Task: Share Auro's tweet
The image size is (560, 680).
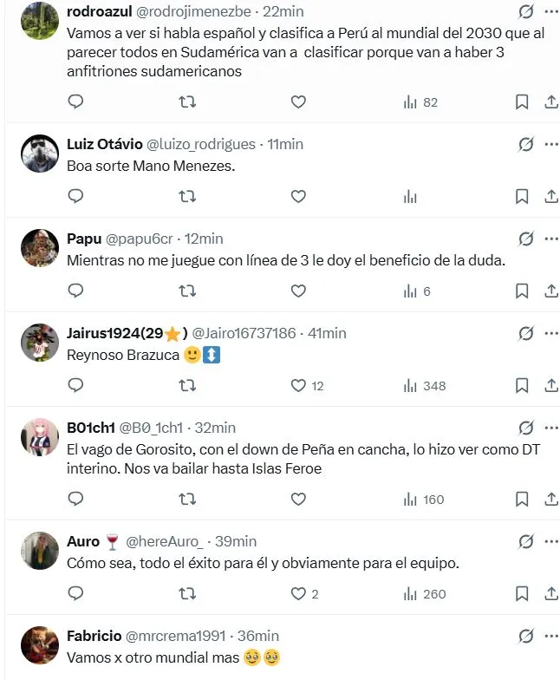Action: pos(551,593)
